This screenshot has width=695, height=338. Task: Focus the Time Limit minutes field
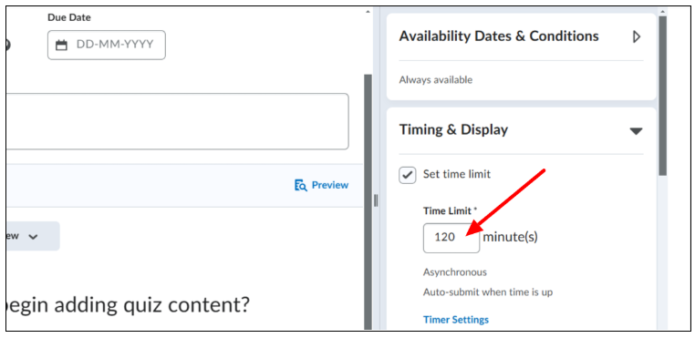[451, 238]
